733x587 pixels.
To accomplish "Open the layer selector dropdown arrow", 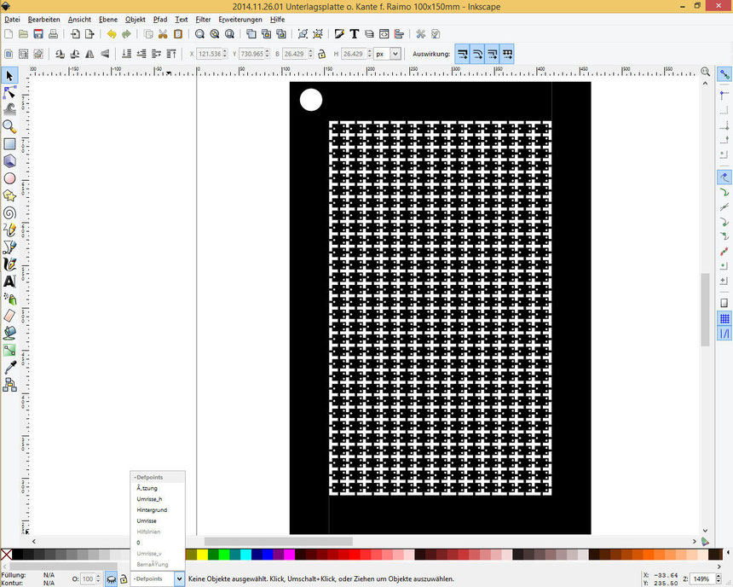I will [x=179, y=579].
